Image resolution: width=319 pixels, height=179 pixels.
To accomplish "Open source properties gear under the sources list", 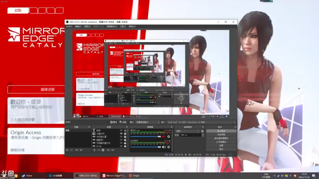I will click(103, 150).
